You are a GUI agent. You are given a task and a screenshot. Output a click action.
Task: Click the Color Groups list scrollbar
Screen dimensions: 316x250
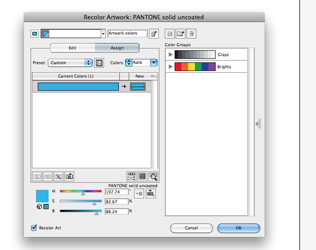(x=251, y=132)
